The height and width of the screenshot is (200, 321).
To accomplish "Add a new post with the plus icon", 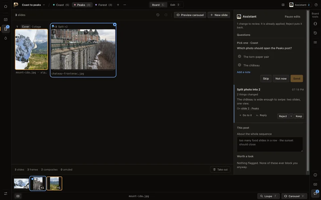I will tap(118, 5).
